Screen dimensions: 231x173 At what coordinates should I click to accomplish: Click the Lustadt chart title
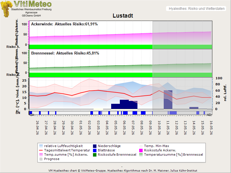tap(123, 16)
